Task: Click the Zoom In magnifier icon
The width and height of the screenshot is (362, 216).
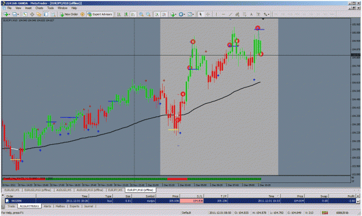Action: tap(141, 14)
